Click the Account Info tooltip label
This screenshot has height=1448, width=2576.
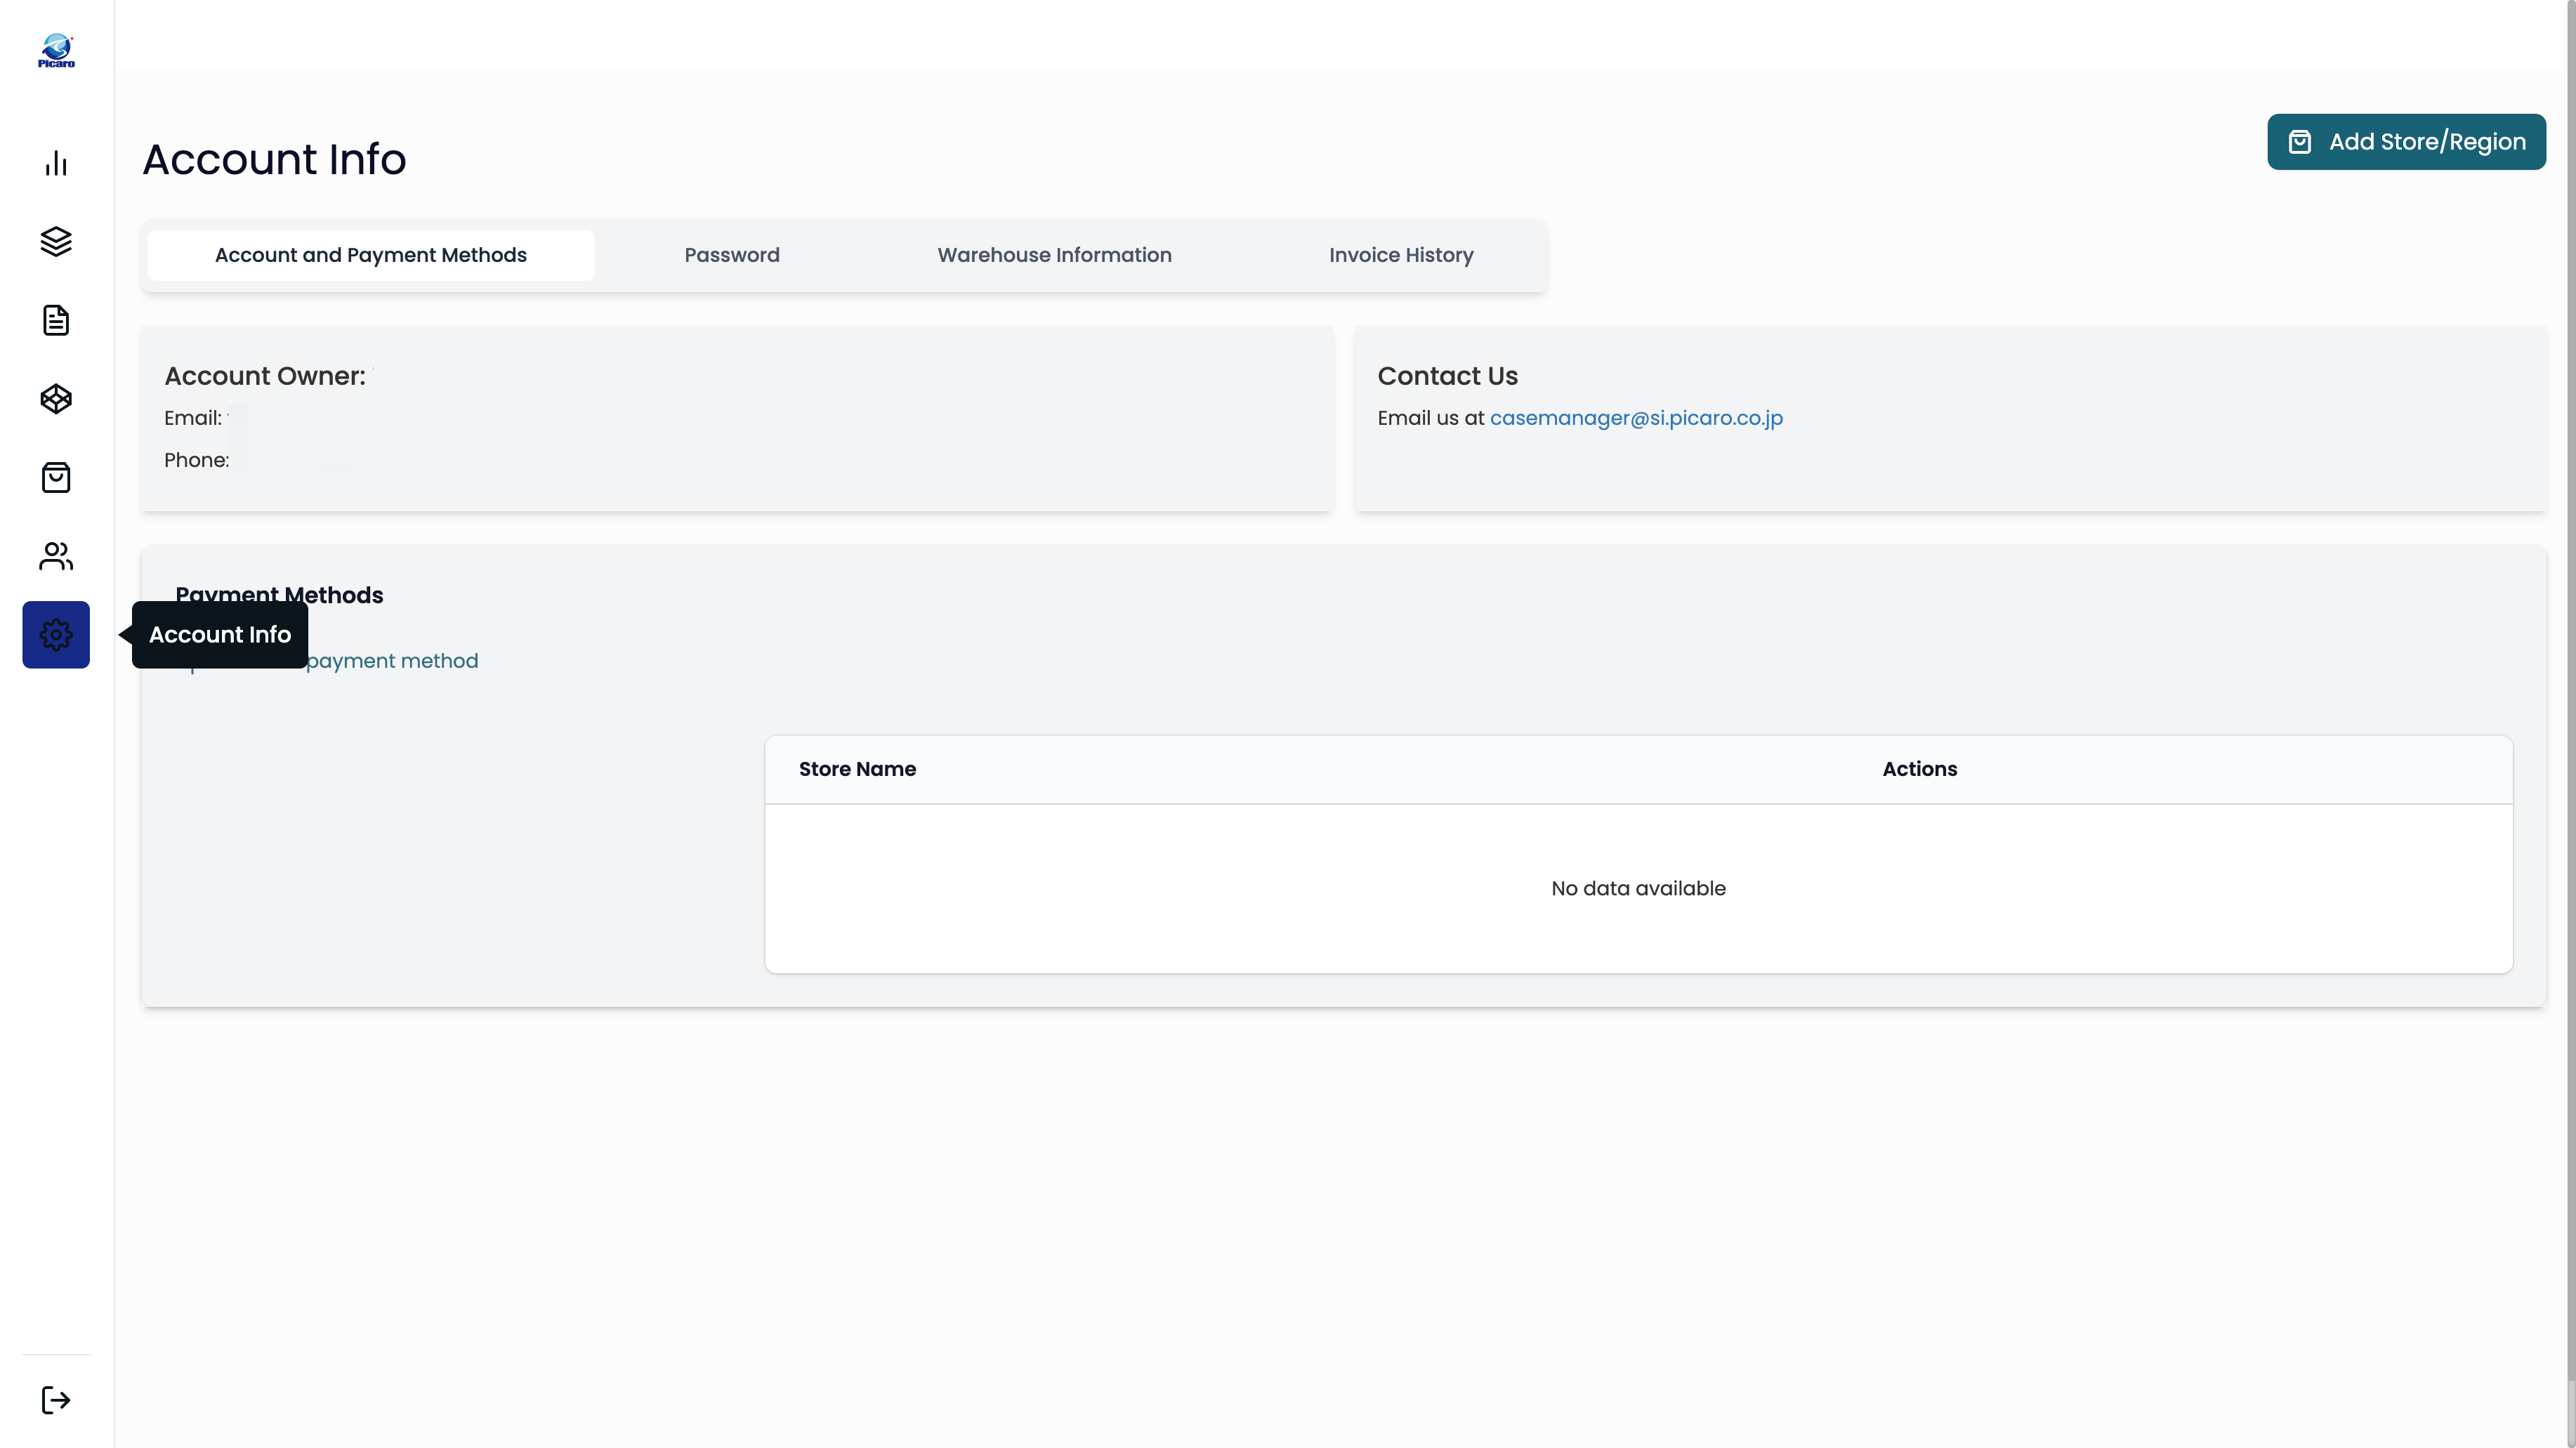(x=220, y=634)
